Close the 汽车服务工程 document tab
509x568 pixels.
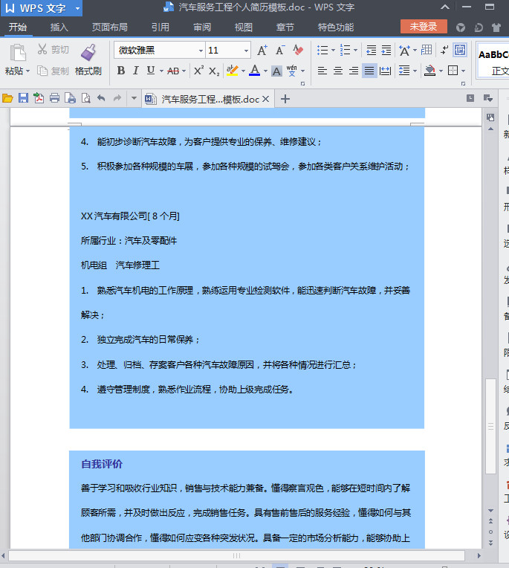(x=266, y=99)
